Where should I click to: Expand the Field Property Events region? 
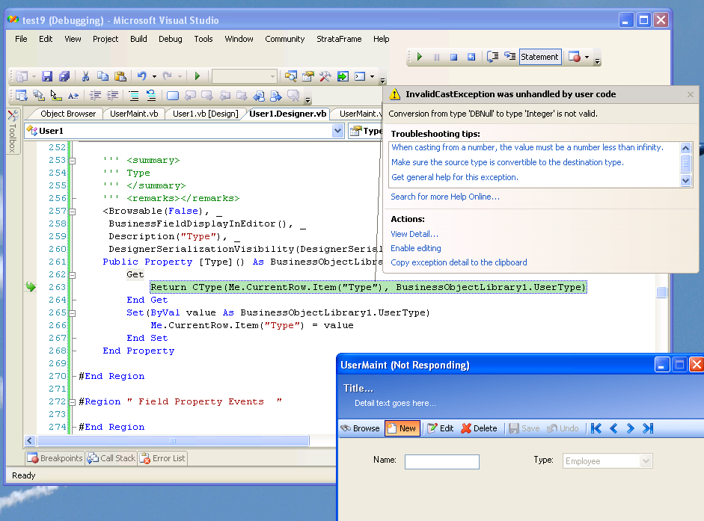tap(73, 401)
